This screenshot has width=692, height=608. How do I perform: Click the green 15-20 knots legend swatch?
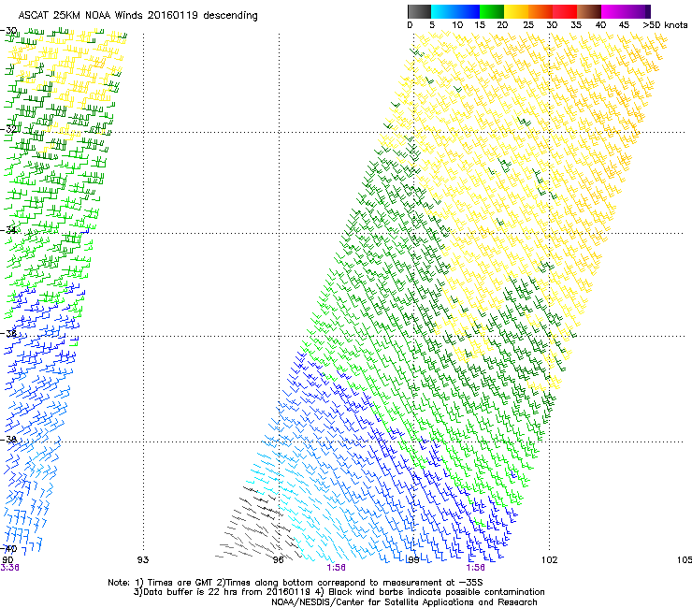point(492,11)
